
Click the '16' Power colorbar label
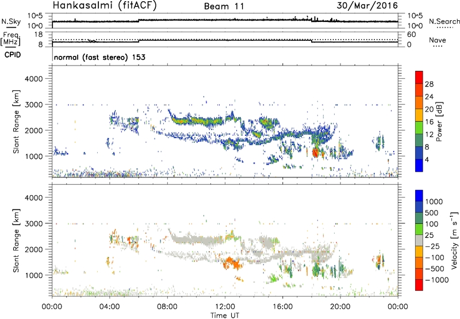click(x=429, y=122)
